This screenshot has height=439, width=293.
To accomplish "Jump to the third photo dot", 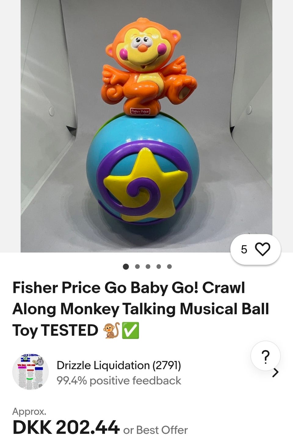I will [x=148, y=267].
